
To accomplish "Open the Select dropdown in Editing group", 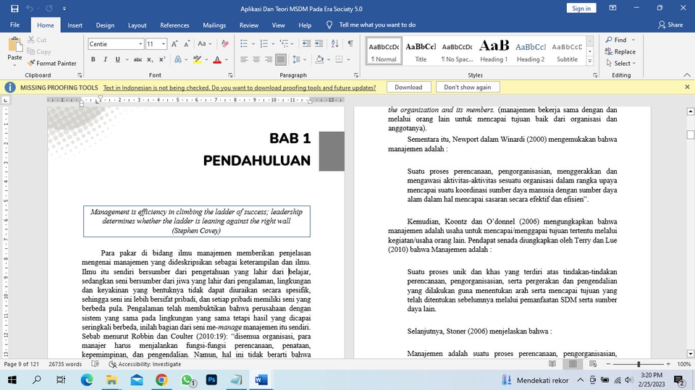I will click(621, 64).
